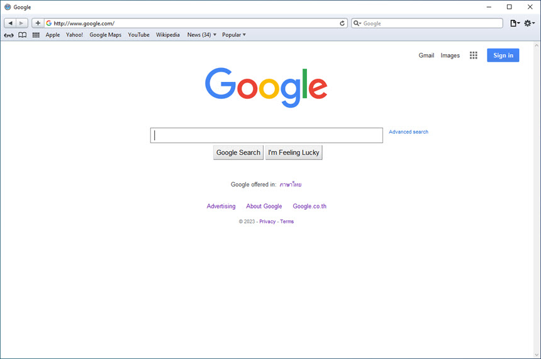Click the Google logo image
541x359 pixels.
(266, 88)
